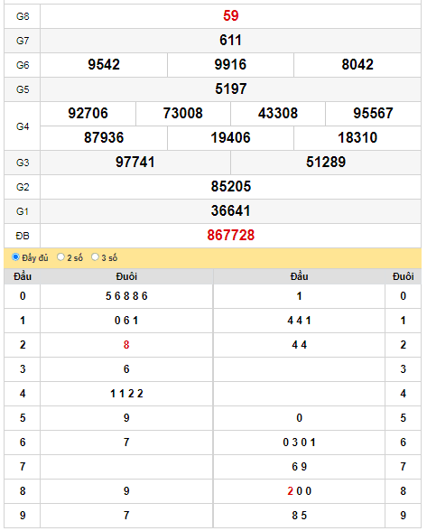Click G4 number 43308
Screen dimensions: 427x531
[x=278, y=114]
